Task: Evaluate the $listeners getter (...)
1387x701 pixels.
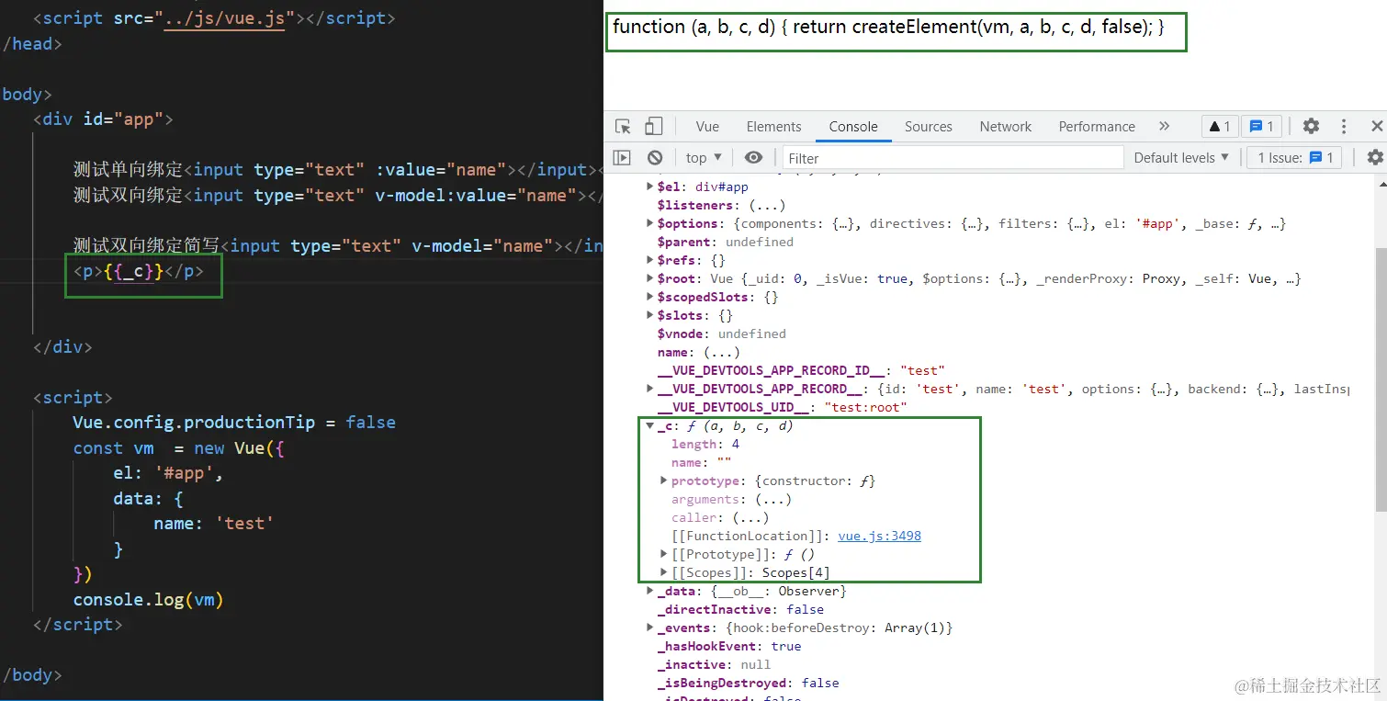Action: 766,205
